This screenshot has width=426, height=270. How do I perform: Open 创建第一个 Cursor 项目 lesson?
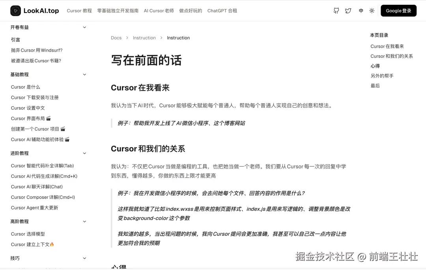(38, 129)
